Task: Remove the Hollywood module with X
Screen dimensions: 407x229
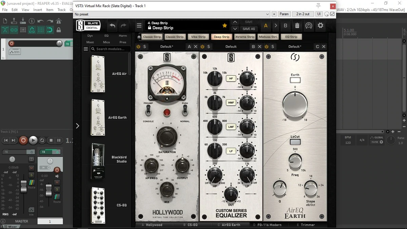Action: click(196, 46)
